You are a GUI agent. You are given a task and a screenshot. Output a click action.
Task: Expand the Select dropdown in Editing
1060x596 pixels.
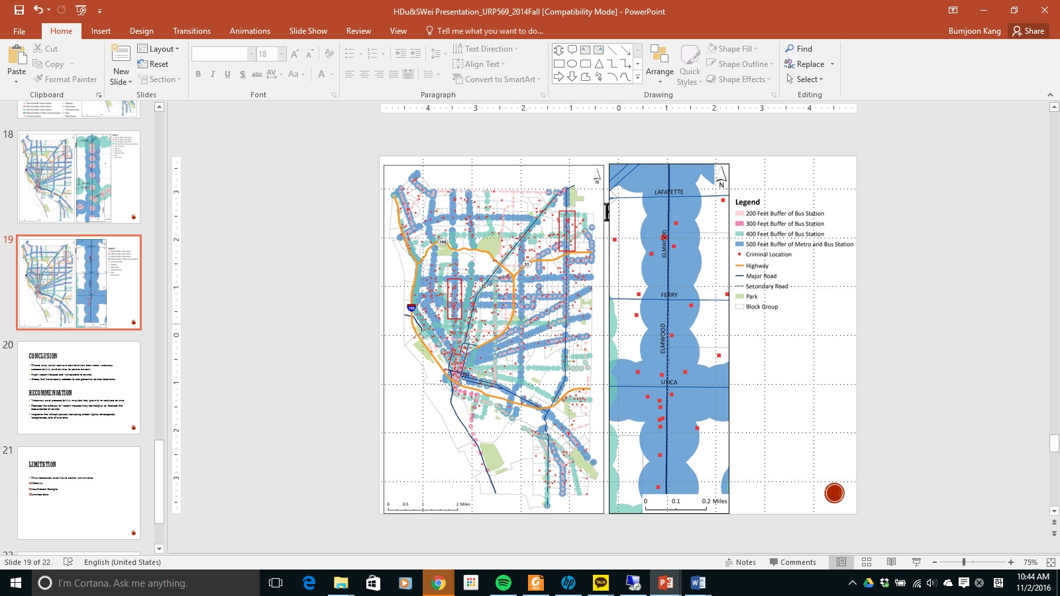(805, 79)
